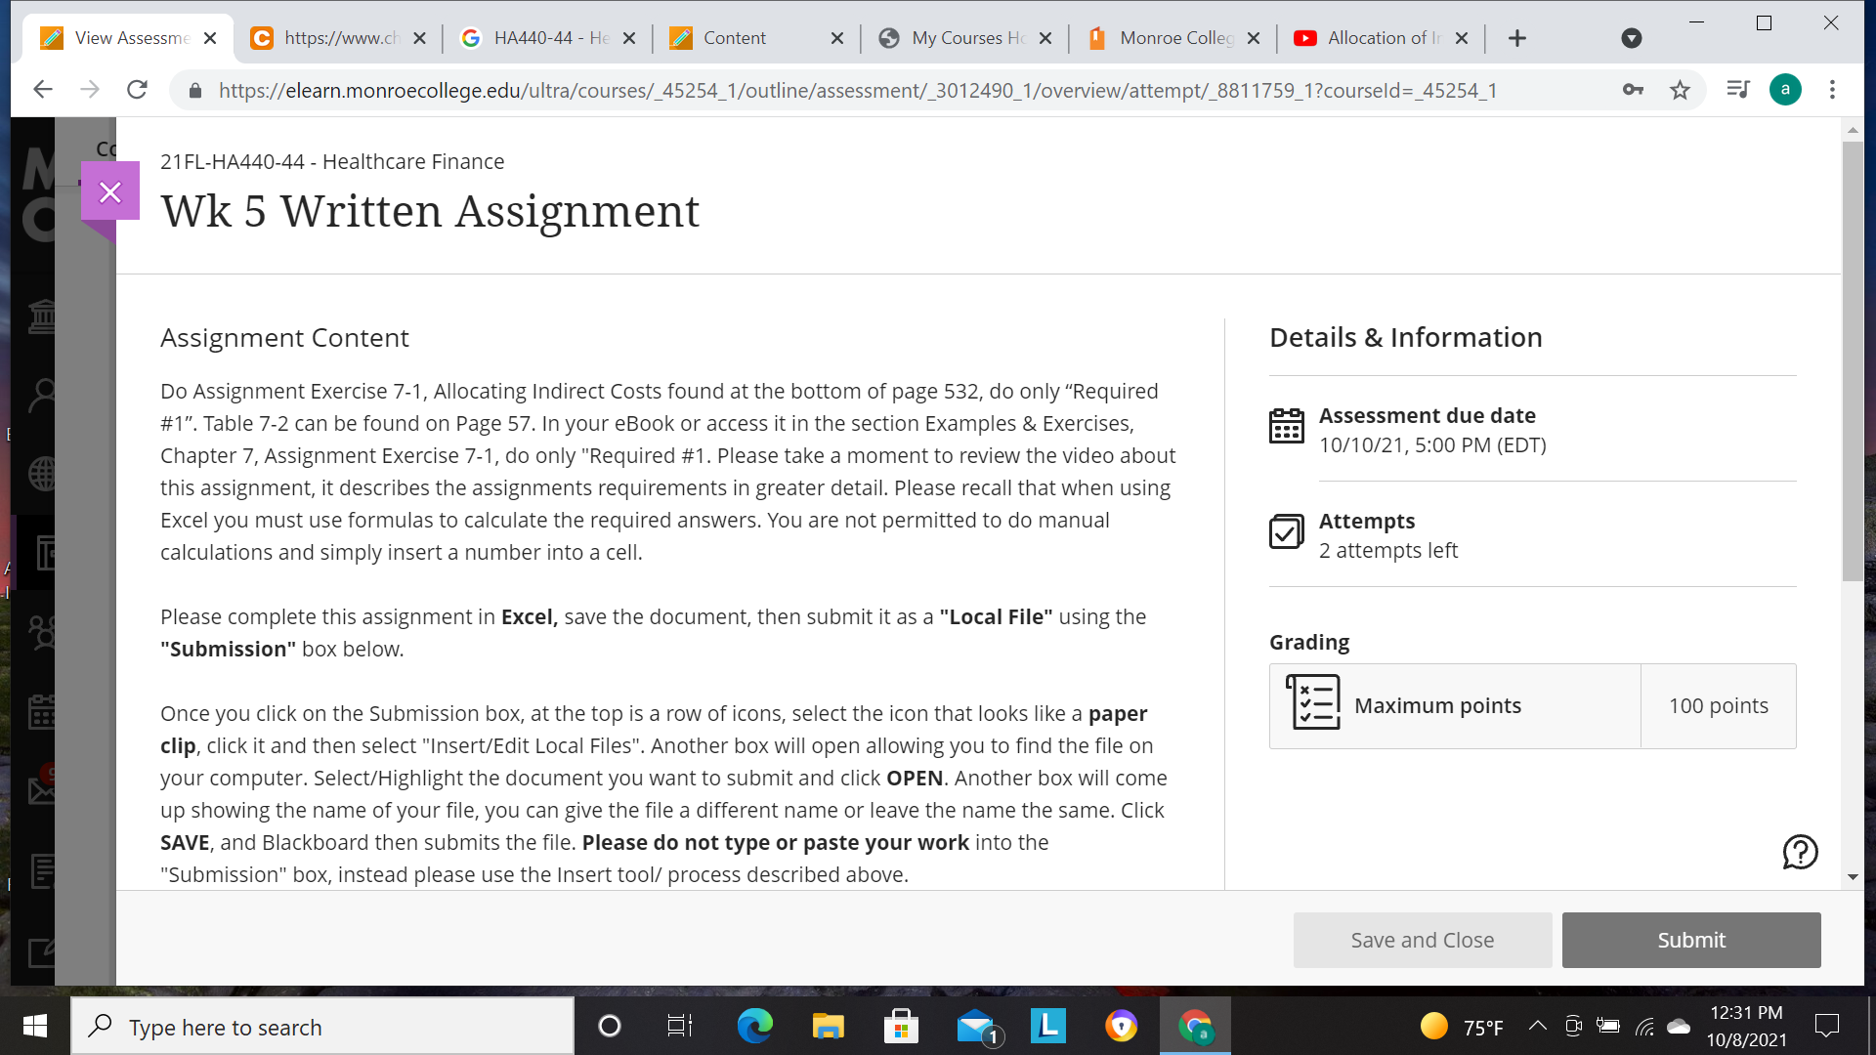Open the help question mark icon
This screenshot has width=1876, height=1055.
[1799, 852]
